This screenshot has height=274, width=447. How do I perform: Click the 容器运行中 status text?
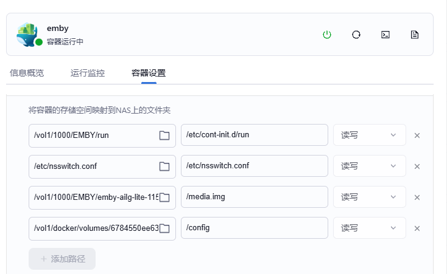[65, 42]
